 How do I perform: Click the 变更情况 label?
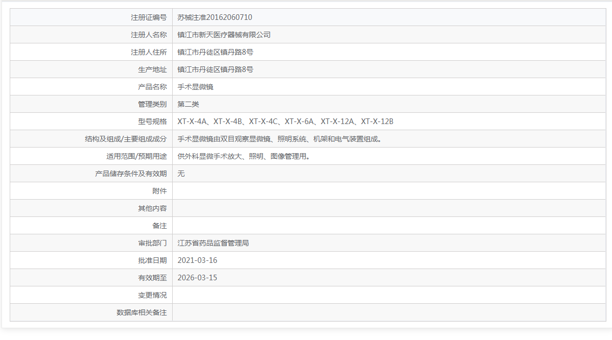152,295
